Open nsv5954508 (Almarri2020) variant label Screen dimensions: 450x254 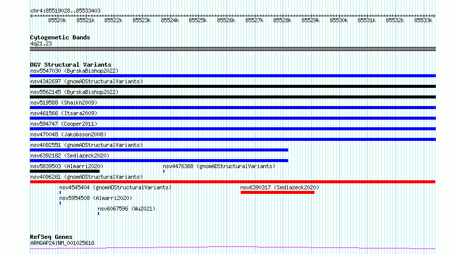pyautogui.click(x=96, y=198)
